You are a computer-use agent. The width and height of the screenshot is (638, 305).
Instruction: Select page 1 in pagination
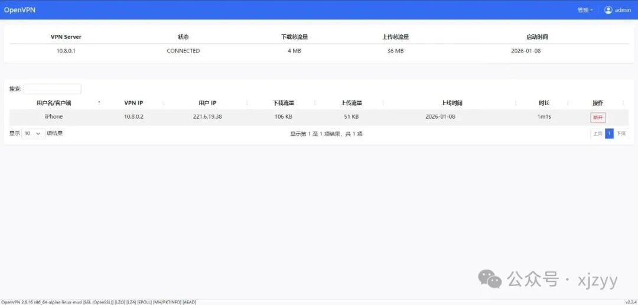(x=609, y=134)
